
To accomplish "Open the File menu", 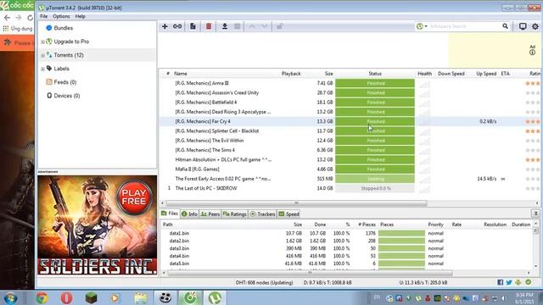I will [44, 16].
